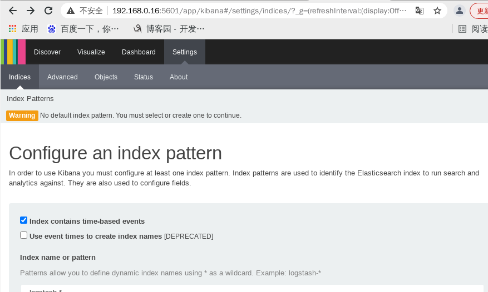Select the Advanced settings sub-tab
Viewport: 488px width, 292px height.
[x=62, y=77]
